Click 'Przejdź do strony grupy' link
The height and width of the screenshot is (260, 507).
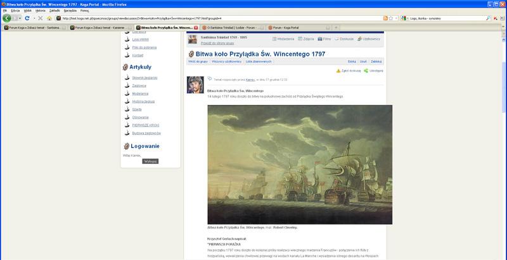click(217, 43)
